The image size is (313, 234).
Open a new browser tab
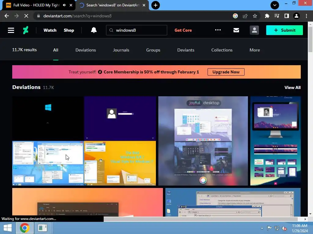[156, 5]
